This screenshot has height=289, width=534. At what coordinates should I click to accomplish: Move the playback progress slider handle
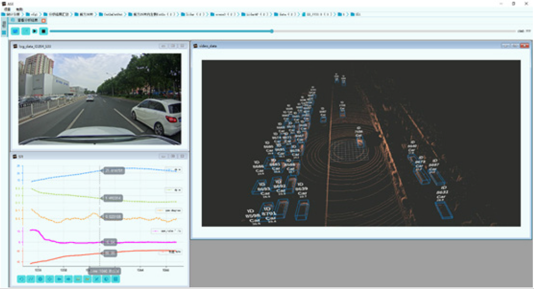point(272,31)
